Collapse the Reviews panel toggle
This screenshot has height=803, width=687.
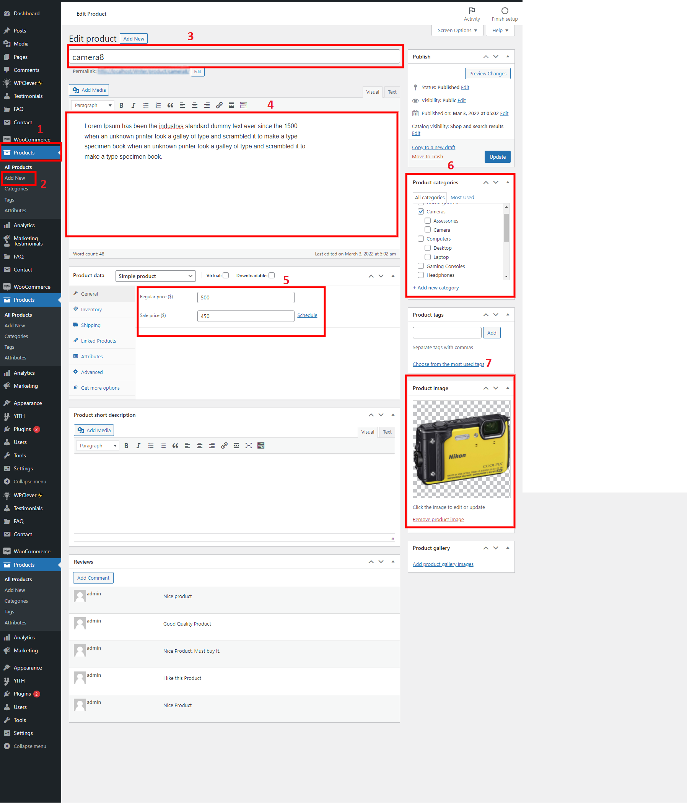(393, 562)
